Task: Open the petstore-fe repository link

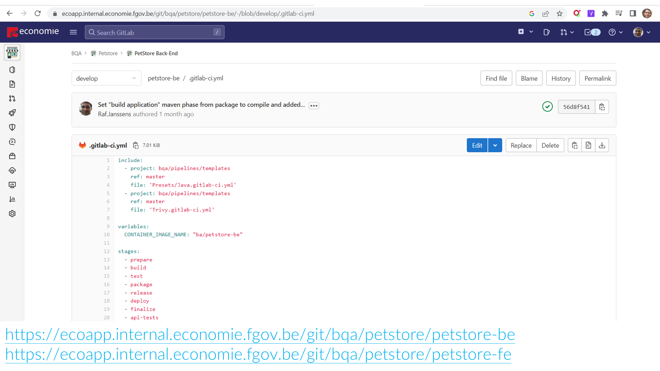Action: click(x=258, y=355)
